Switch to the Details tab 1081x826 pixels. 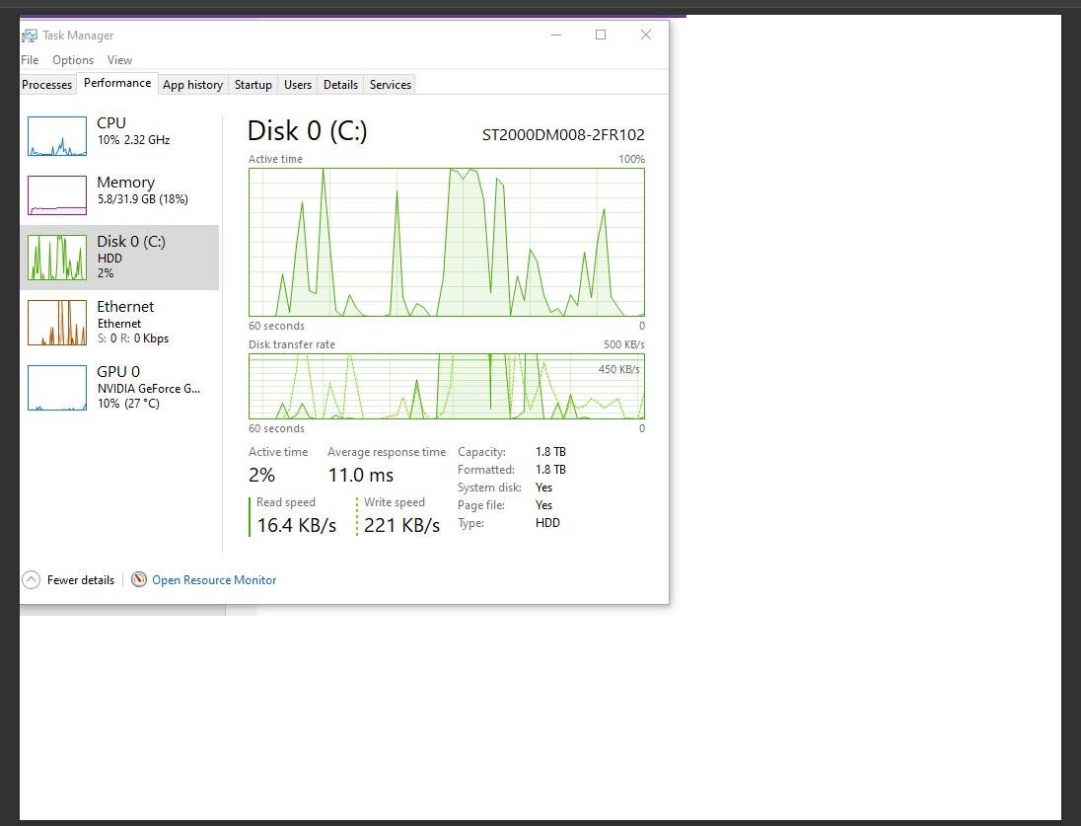[x=340, y=85]
